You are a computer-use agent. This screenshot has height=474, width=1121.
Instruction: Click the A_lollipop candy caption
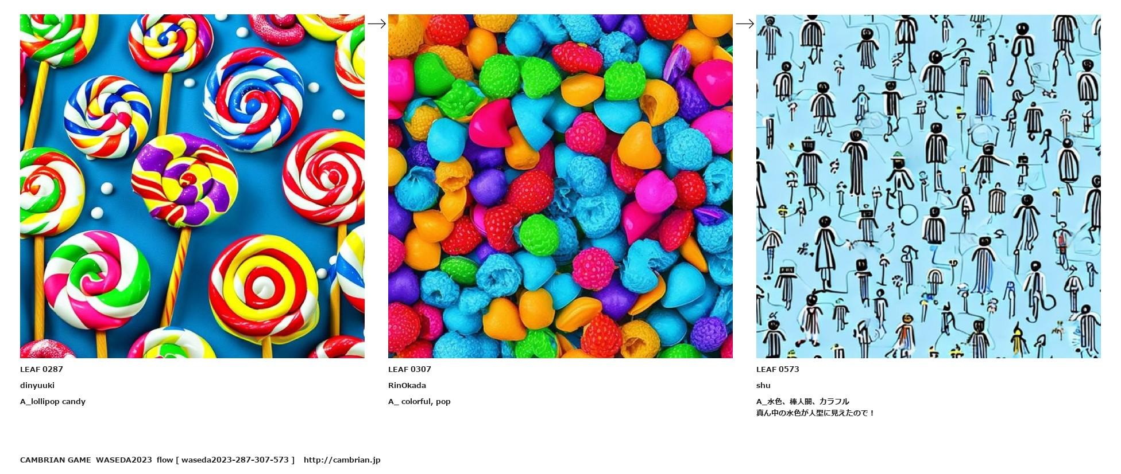tap(53, 401)
